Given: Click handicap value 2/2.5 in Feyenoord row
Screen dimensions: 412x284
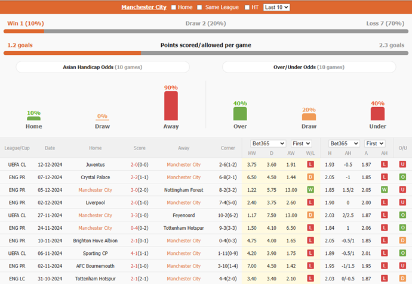Looking at the screenshot, I should [x=348, y=216].
